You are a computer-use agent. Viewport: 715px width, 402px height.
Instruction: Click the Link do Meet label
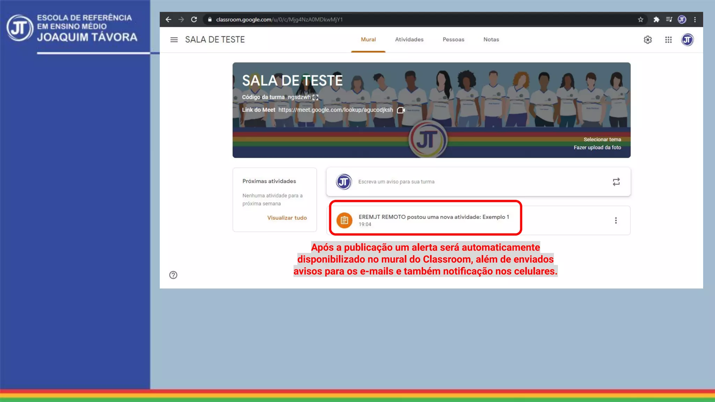pos(259,110)
